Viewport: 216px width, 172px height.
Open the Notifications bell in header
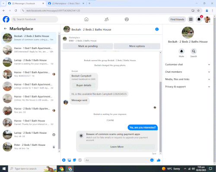pyautogui.click(x=199, y=19)
